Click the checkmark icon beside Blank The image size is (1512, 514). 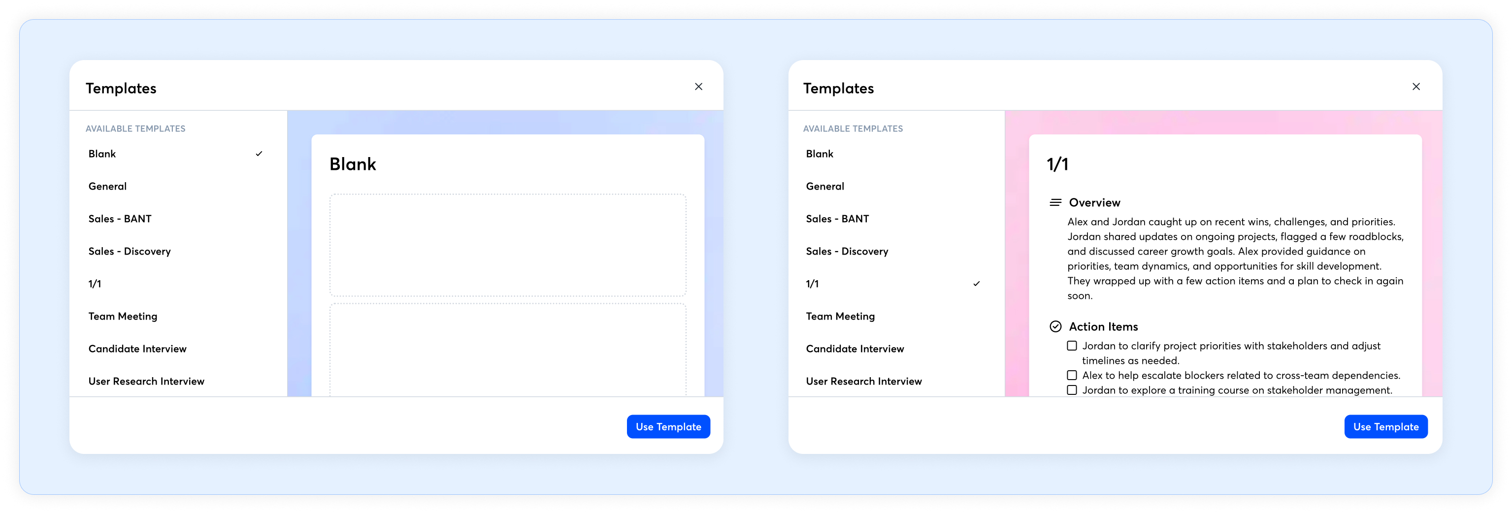click(259, 154)
